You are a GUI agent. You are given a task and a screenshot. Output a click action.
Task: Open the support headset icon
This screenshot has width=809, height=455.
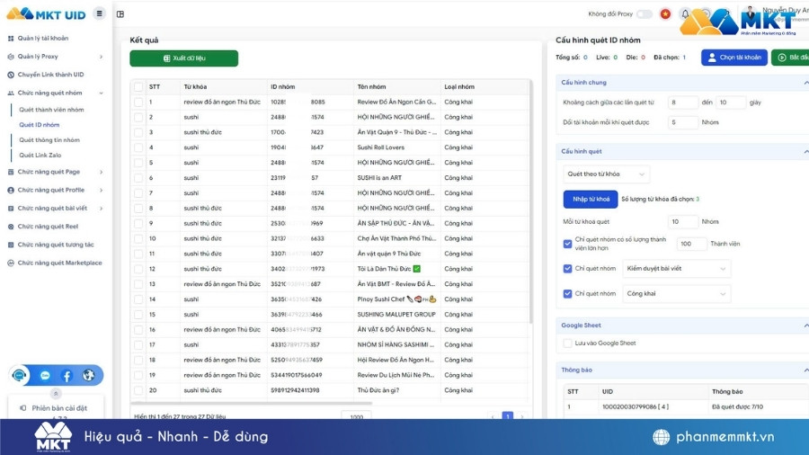20,375
